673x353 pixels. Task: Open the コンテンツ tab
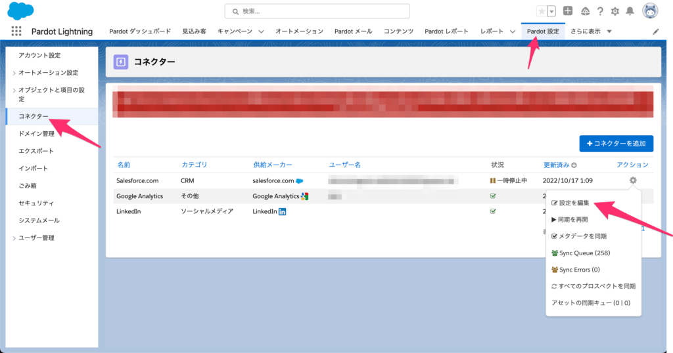point(398,31)
